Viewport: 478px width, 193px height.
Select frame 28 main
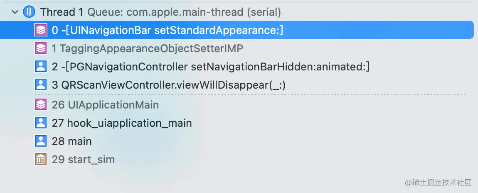71,141
